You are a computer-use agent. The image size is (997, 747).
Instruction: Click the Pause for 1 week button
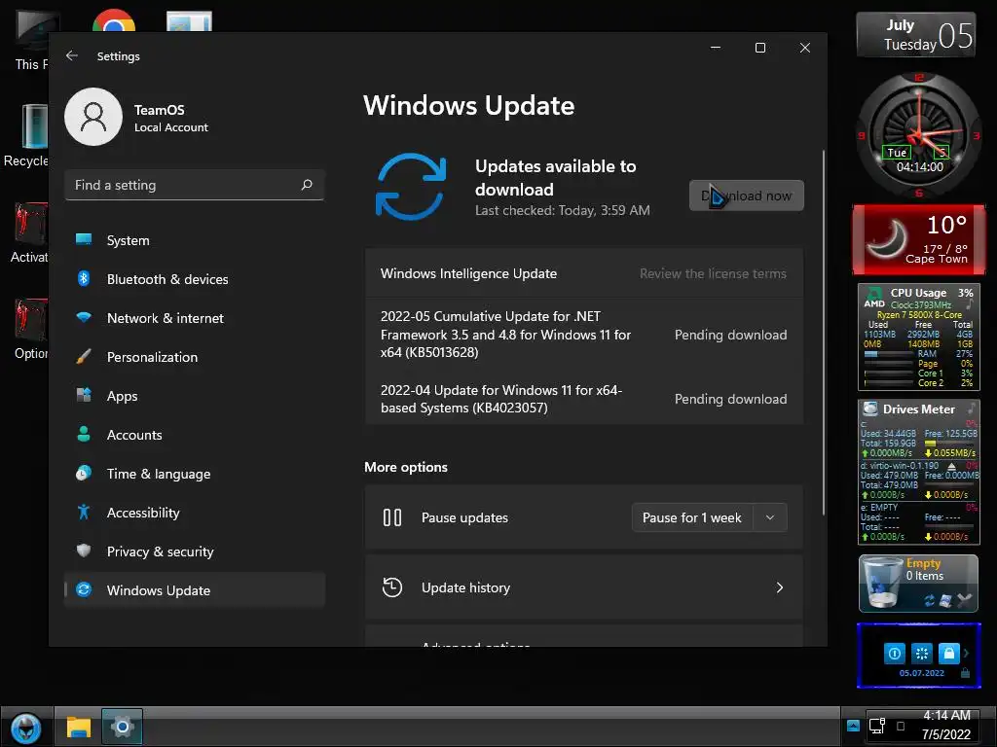tap(692, 517)
